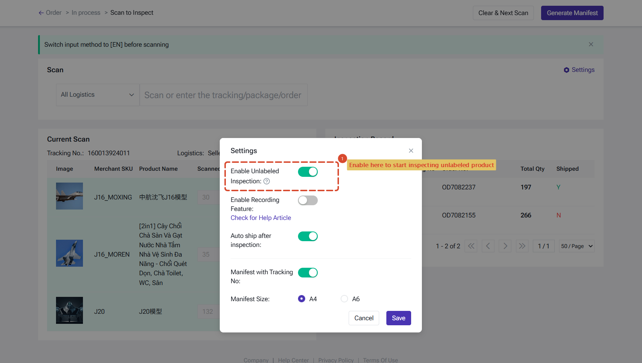Click the Order breadcrumb link
Screen dimensions: 642x363
[53, 13]
